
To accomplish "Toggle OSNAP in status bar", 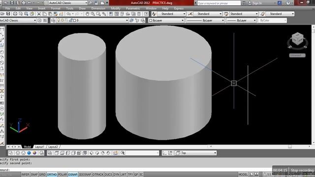I will tap(73, 175).
